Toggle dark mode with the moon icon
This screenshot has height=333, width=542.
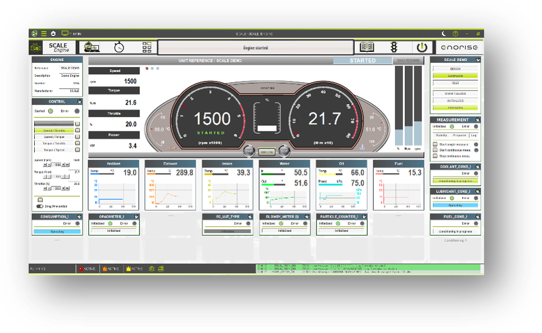444,33
